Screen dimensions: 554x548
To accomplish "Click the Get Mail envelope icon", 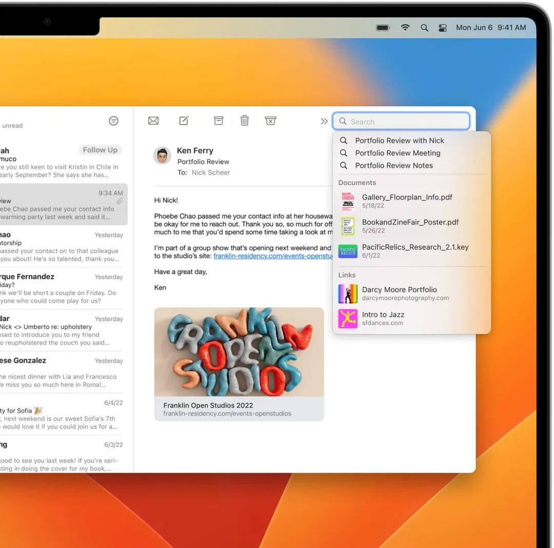I will click(153, 121).
